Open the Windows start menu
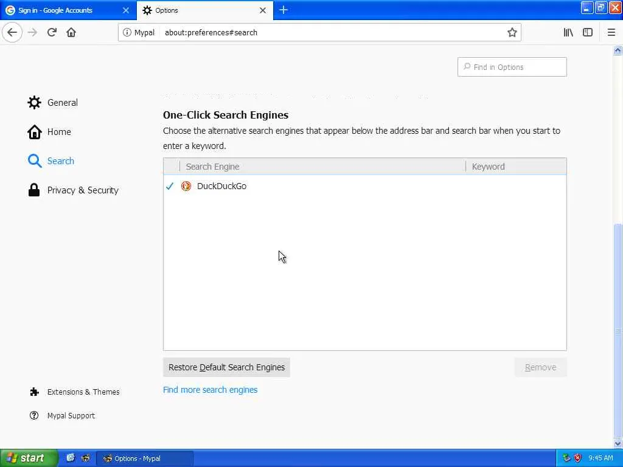Screen dimensions: 623x467 point(28,458)
